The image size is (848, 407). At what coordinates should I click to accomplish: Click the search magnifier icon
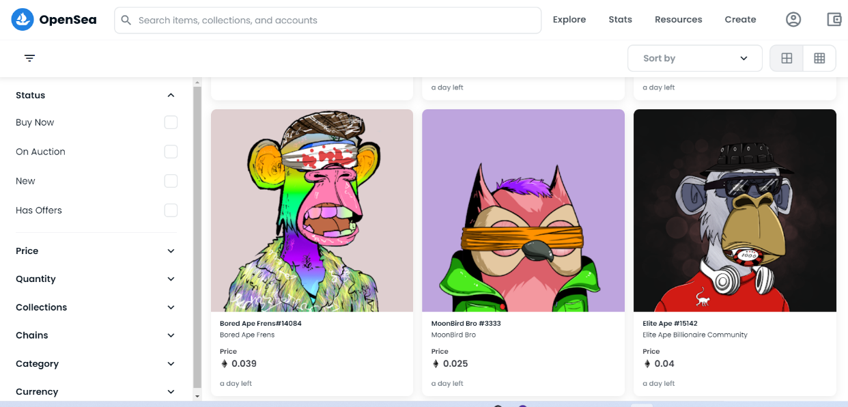pyautogui.click(x=126, y=20)
